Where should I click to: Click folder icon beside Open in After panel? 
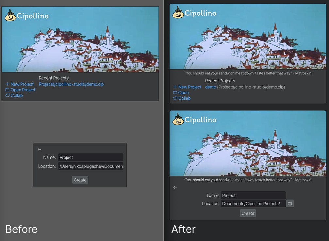[175, 92]
